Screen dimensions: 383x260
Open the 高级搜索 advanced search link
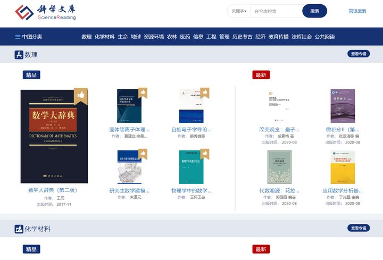point(357,11)
